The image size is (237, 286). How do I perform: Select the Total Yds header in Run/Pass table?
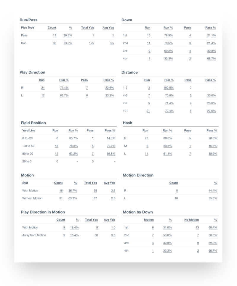(88, 28)
